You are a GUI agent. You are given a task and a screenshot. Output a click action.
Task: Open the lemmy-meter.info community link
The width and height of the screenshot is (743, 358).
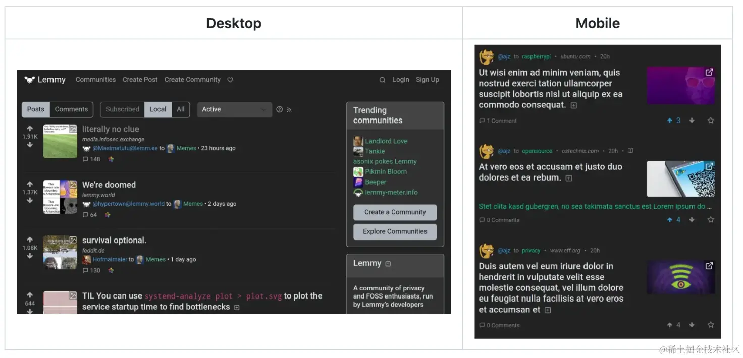coord(391,192)
